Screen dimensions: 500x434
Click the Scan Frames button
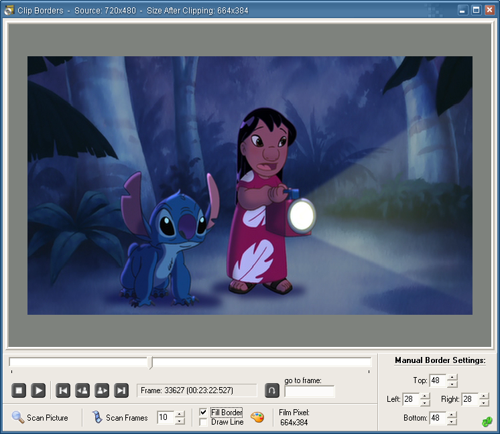coord(119,417)
